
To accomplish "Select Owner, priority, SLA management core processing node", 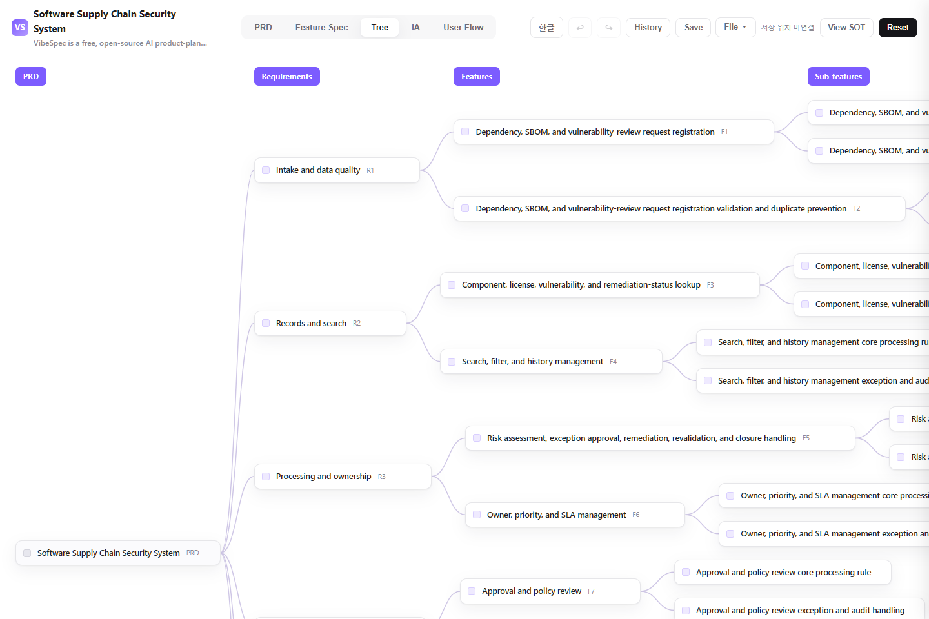I will point(824,496).
